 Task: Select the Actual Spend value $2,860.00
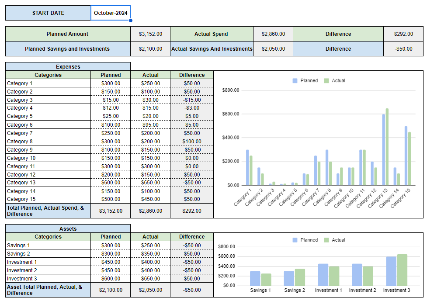(x=273, y=34)
